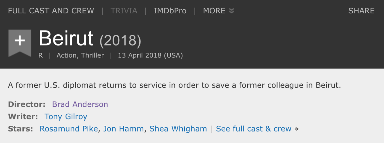Visit Shea Whigham's profile
Viewport: 384px width, 143px height.
pos(178,129)
